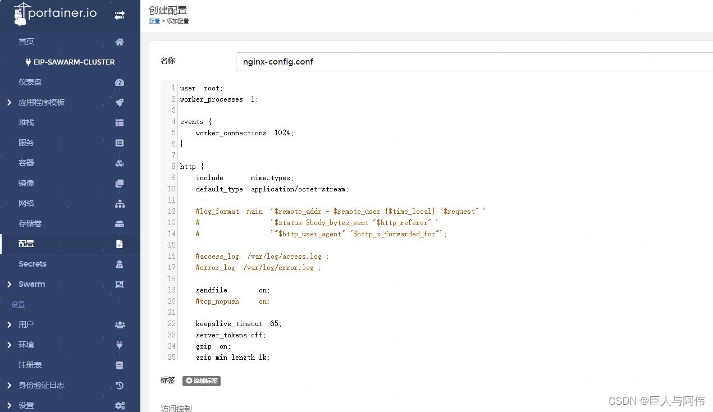Focus the 名称 input containing nginx-config.conf
Viewport: 713px width, 412px height.
[474, 62]
